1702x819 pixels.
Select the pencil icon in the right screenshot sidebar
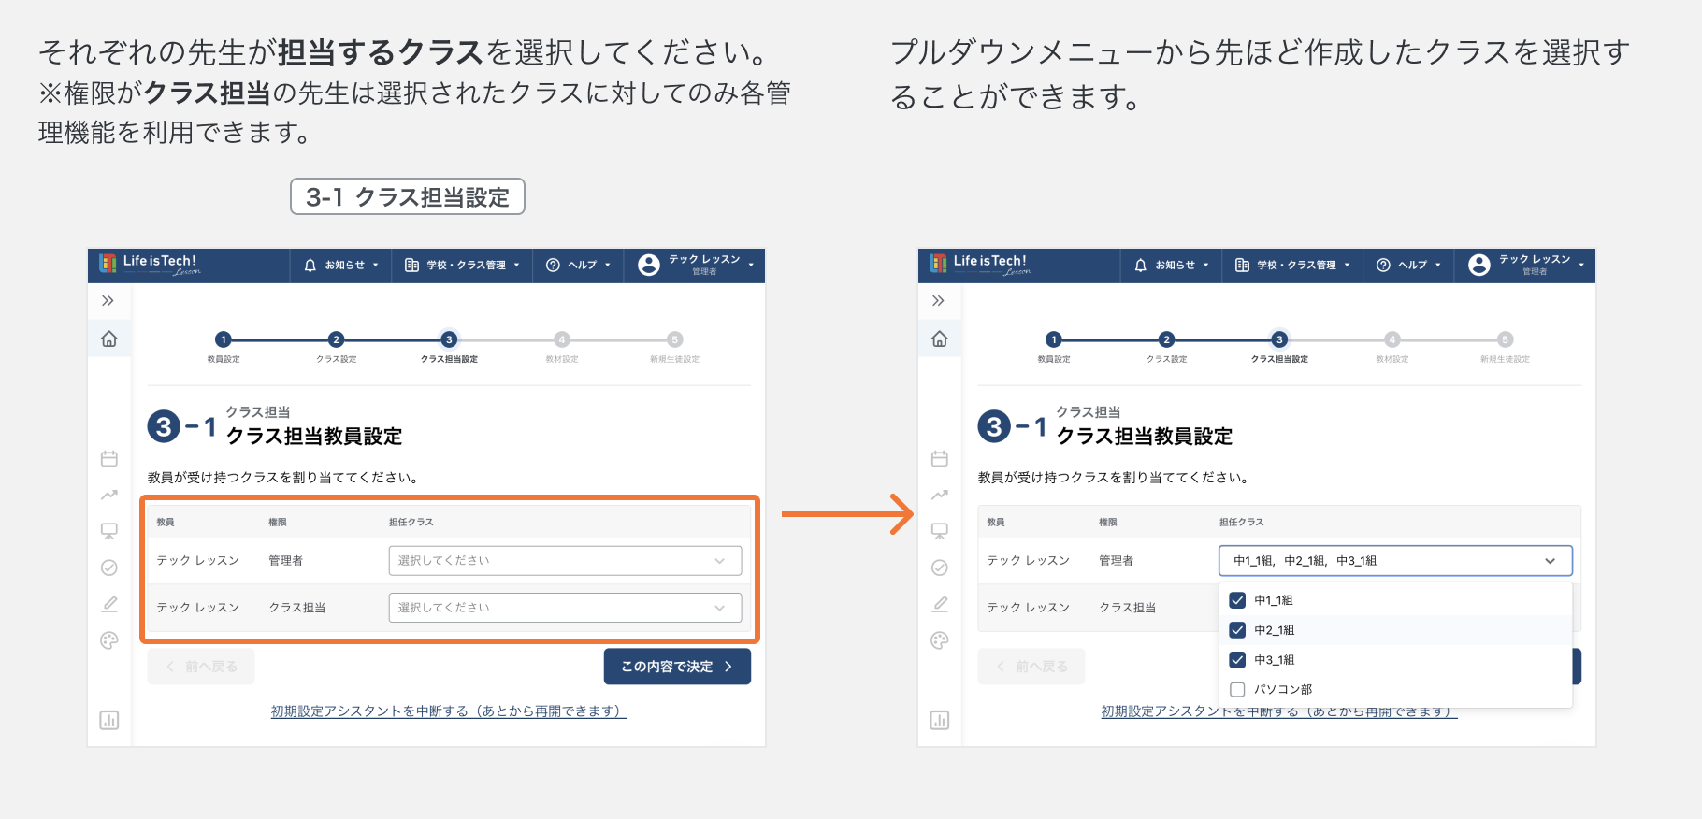[x=940, y=604]
